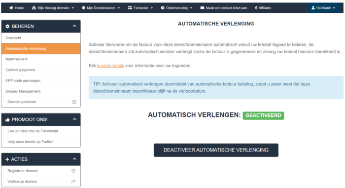The width and height of the screenshot is (345, 188).
Task: Collapse the BEHEREN panel chevron
Action: tap(74, 26)
